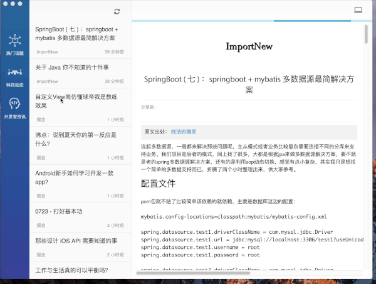Click the 纯洁的微笑 source link
The image size is (376, 284).
(x=184, y=132)
